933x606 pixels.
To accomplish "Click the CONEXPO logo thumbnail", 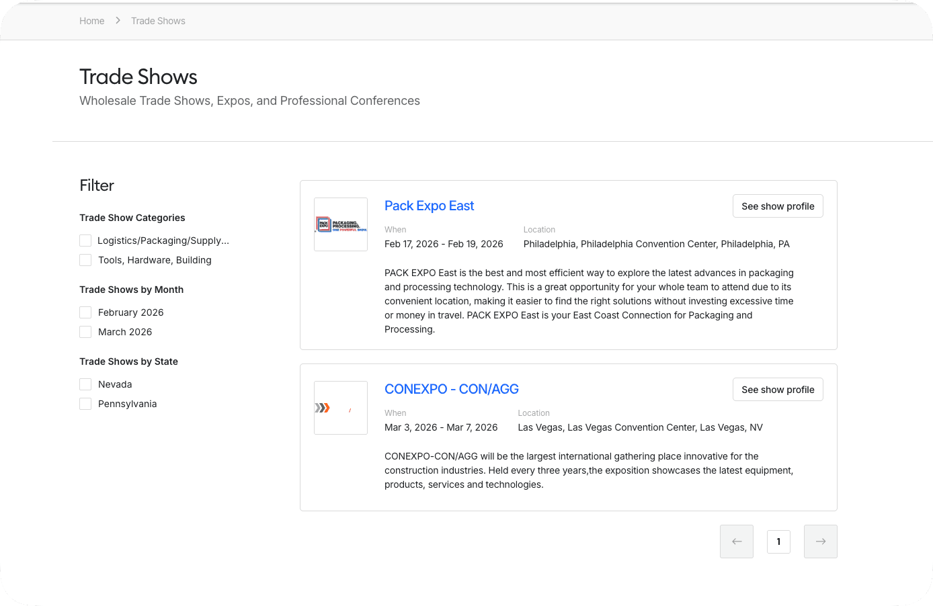I will pyautogui.click(x=341, y=408).
